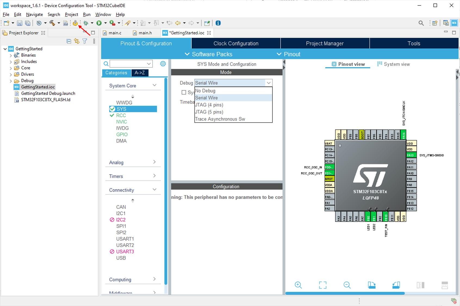Viewport: 460px width, 306px height.
Task: Open the categories settings gear icon
Action: 163,64
